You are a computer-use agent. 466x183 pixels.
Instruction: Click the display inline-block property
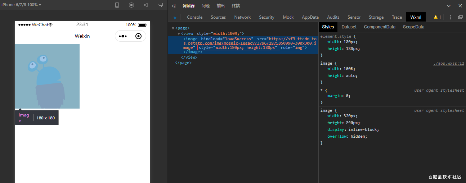point(353,129)
